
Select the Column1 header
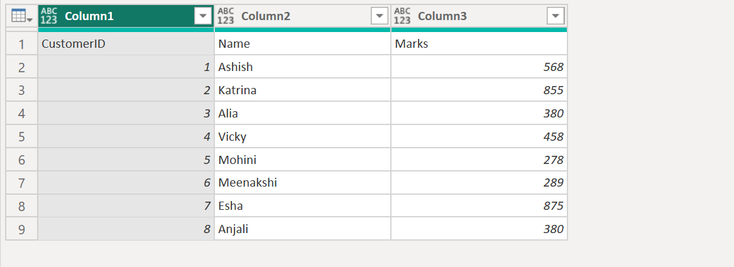pos(89,16)
